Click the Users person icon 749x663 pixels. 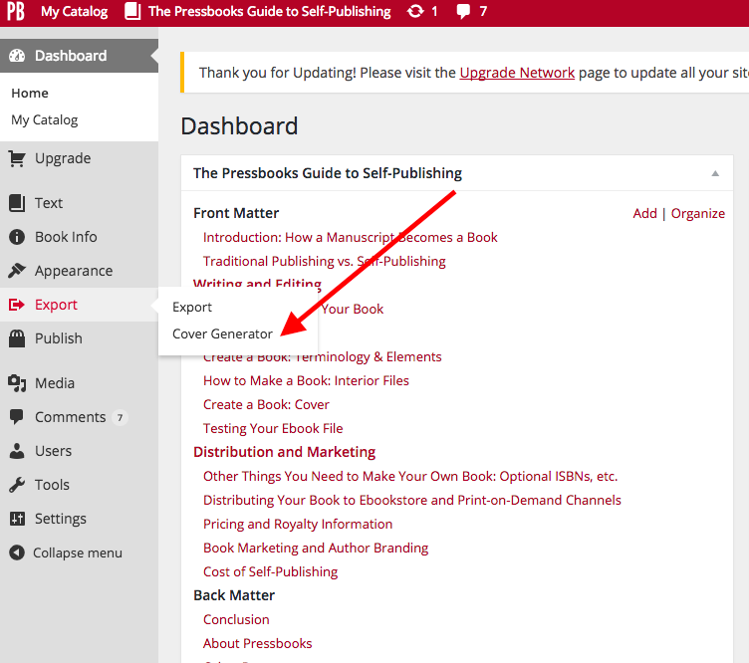tap(17, 451)
